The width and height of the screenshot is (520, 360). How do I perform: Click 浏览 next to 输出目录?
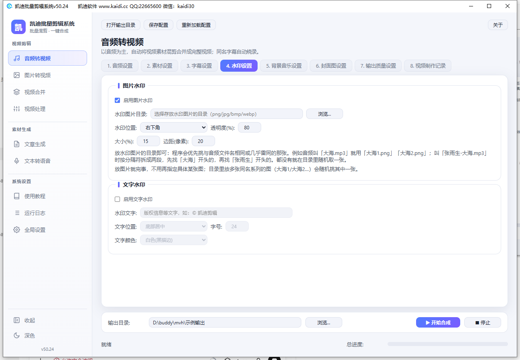pos(324,322)
